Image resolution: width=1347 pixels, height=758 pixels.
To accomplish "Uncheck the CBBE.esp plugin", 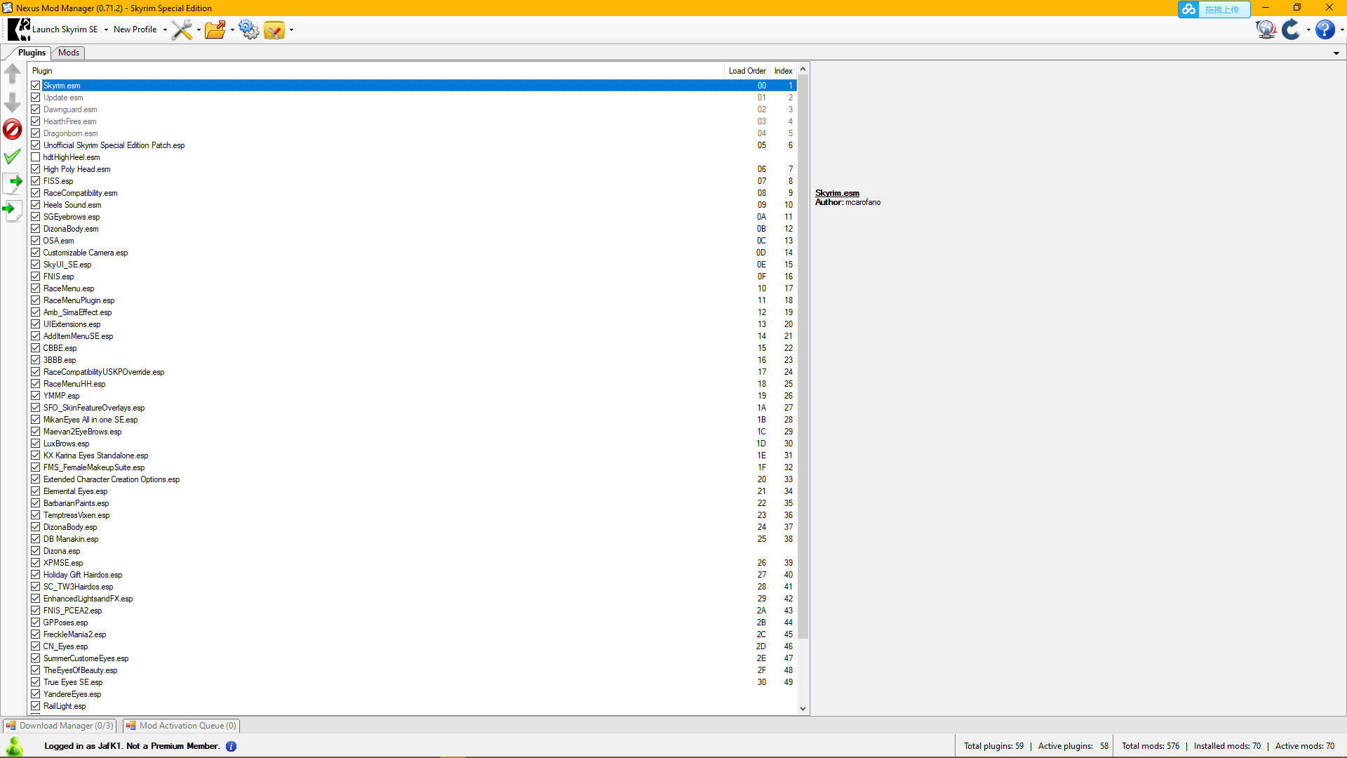I will 35,348.
